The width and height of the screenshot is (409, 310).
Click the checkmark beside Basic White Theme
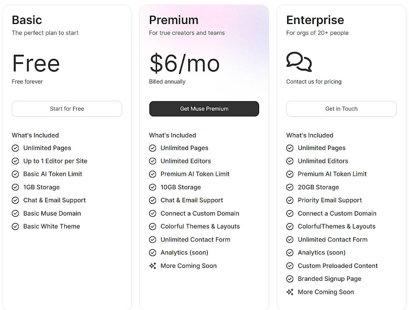pyautogui.click(x=15, y=226)
